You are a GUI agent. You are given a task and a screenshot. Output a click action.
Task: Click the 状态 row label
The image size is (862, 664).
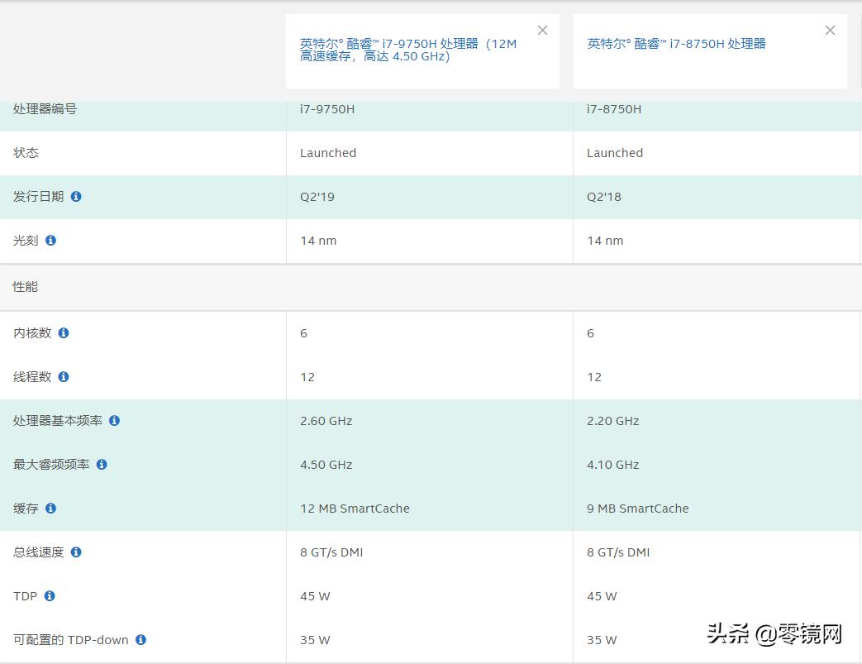tap(26, 153)
